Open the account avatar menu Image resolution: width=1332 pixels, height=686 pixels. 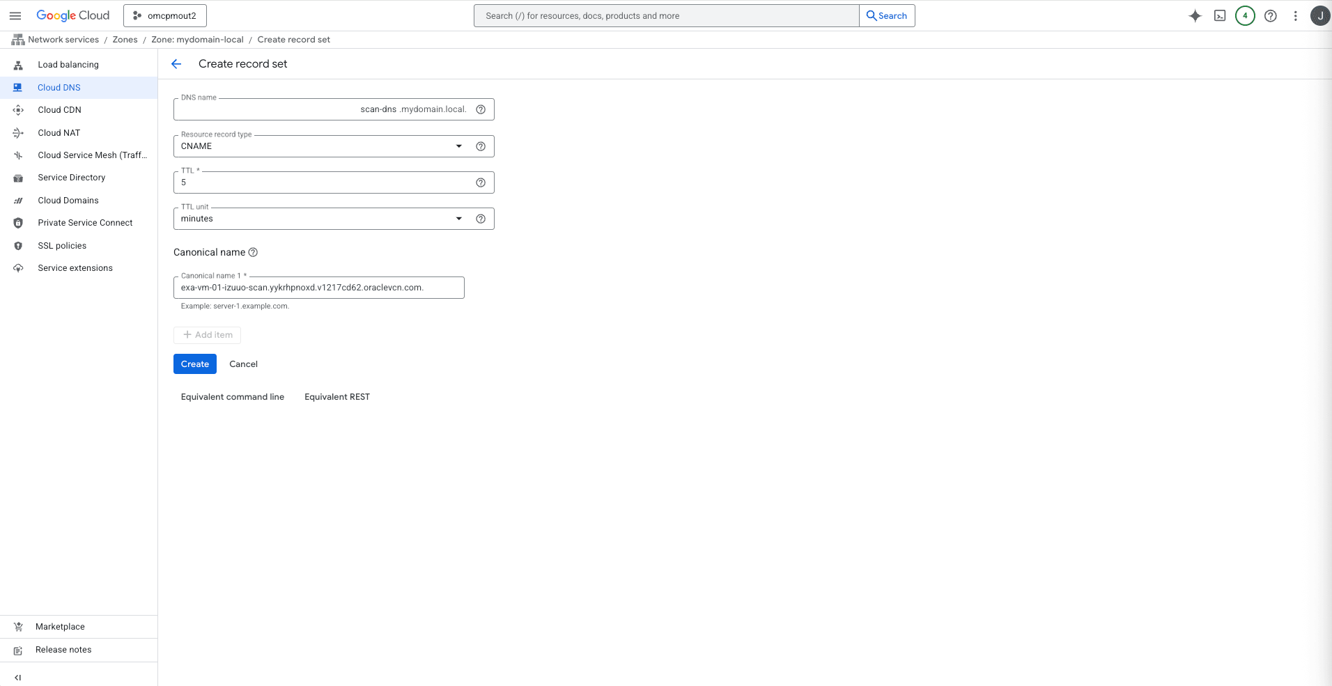tap(1319, 15)
